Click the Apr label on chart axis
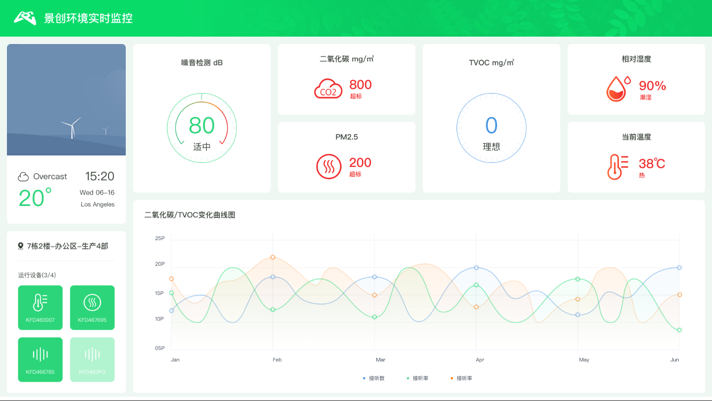The width and height of the screenshot is (712, 401). (480, 360)
